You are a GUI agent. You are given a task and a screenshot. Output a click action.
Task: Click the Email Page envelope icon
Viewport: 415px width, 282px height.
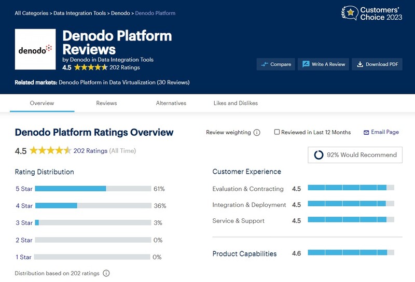click(366, 133)
